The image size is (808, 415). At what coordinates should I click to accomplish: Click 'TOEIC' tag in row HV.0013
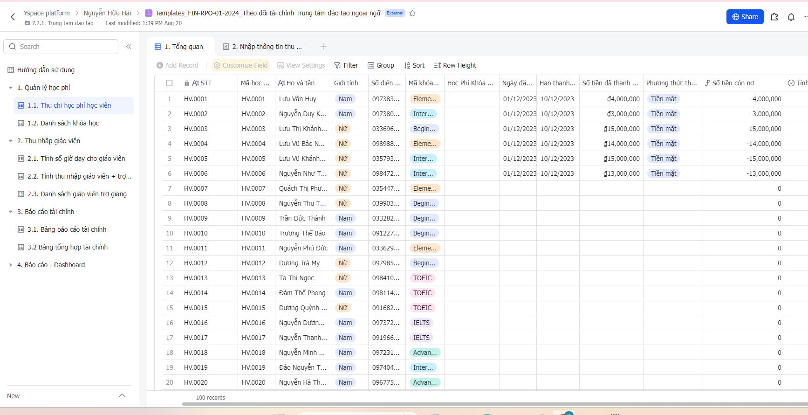tap(423, 278)
